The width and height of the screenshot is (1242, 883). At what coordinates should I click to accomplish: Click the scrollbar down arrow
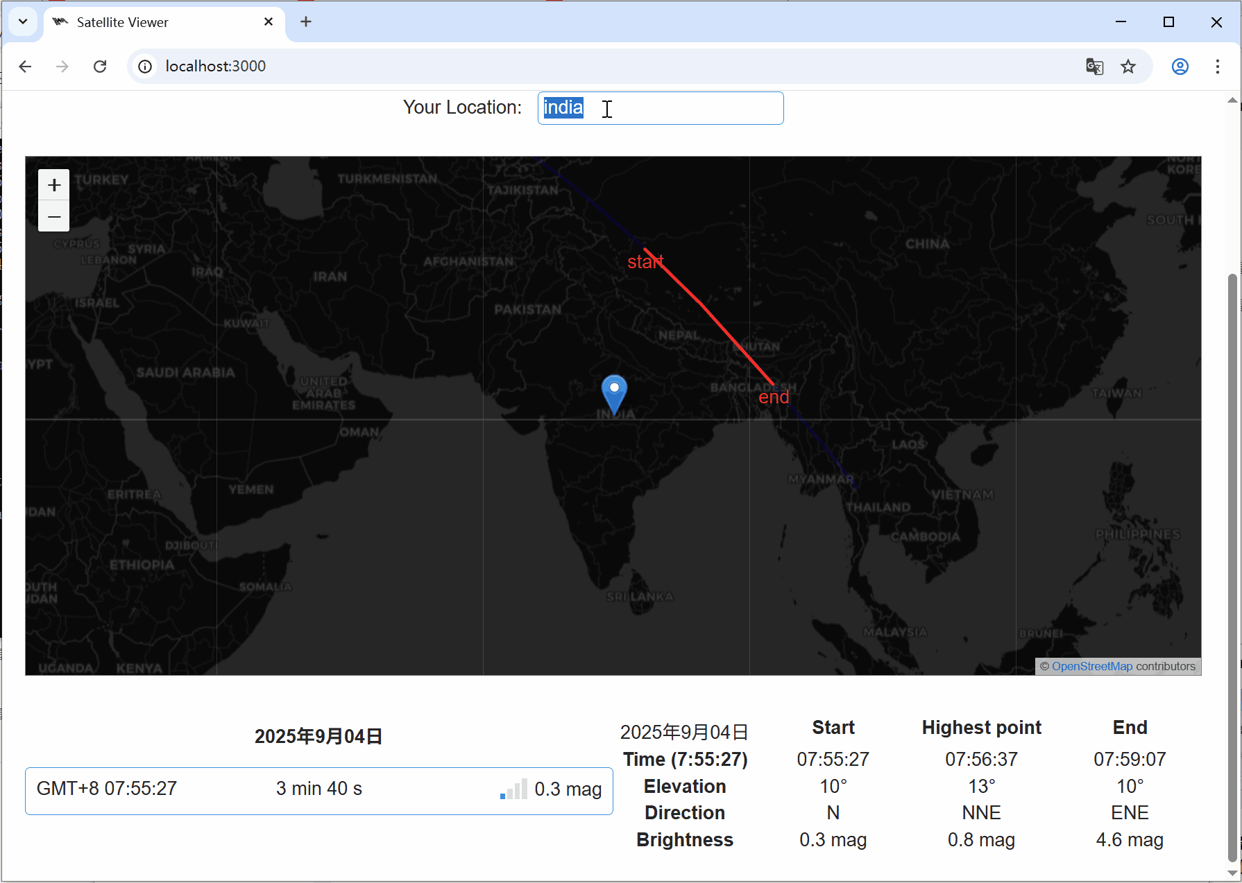[1232, 873]
